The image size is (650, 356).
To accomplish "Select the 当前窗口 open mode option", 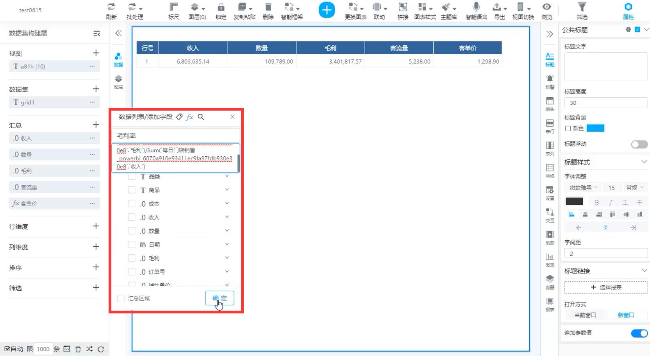I will coord(585,315).
